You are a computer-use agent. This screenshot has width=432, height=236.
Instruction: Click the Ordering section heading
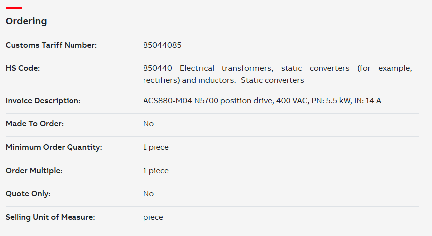[x=26, y=21]
